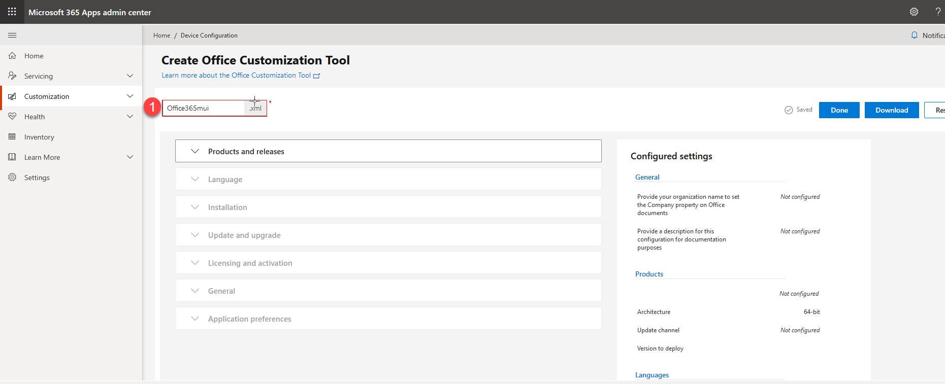Click the Done button
The height and width of the screenshot is (384, 945).
[x=839, y=110]
